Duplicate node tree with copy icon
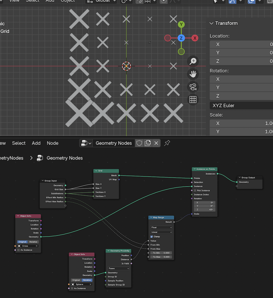Image resolution: width=273 pixels, height=298 pixels. tap(148, 143)
